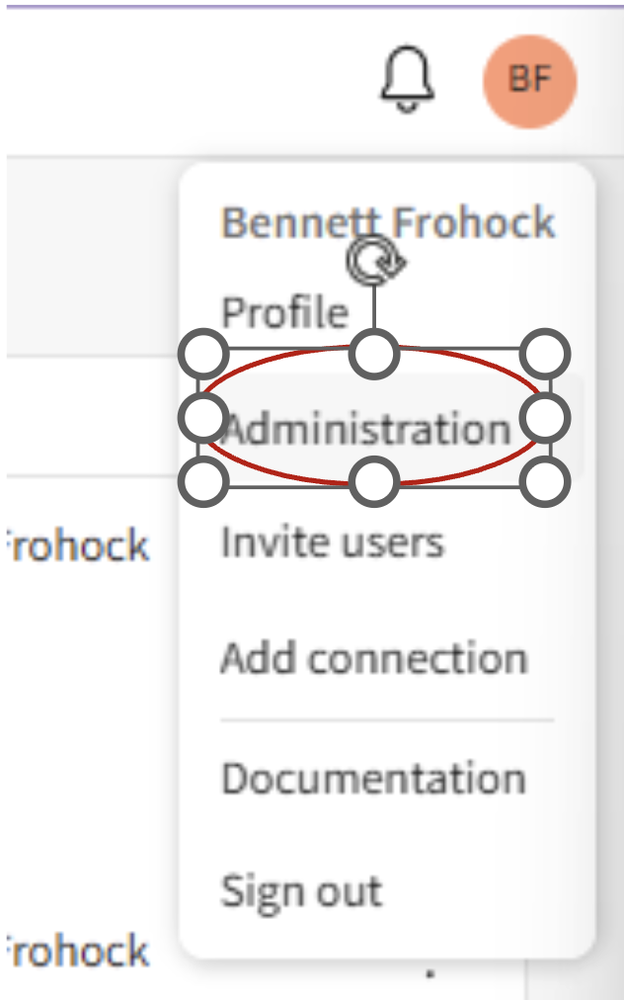The height and width of the screenshot is (1000, 624).
Task: Click the bottom-right resize handle of the ellipse
Action: (546, 482)
